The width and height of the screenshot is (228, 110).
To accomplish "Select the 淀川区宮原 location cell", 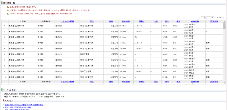I will (x=92, y=54).
